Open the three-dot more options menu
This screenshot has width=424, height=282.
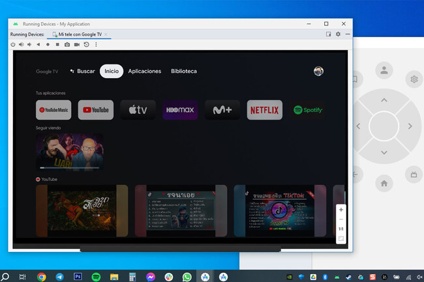(96, 44)
